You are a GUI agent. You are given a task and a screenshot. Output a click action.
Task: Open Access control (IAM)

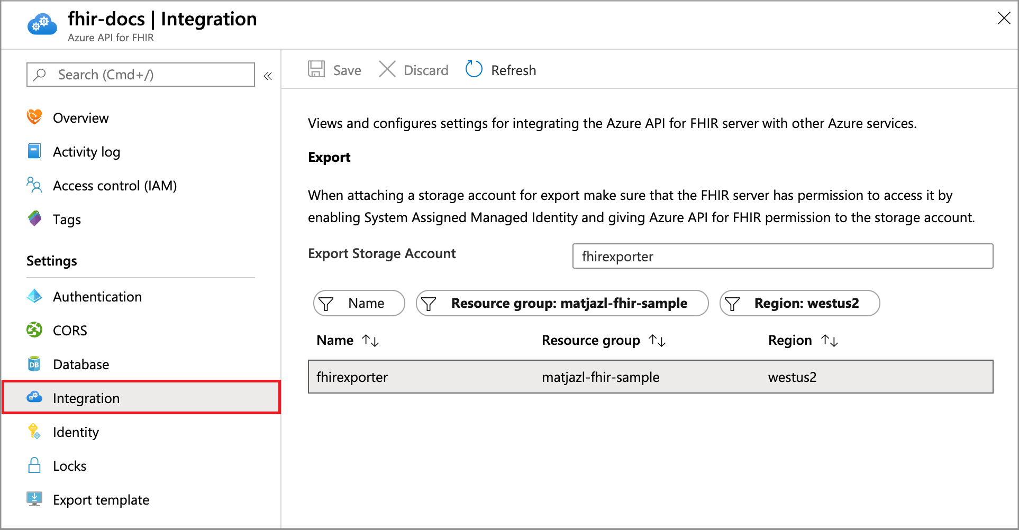point(115,186)
